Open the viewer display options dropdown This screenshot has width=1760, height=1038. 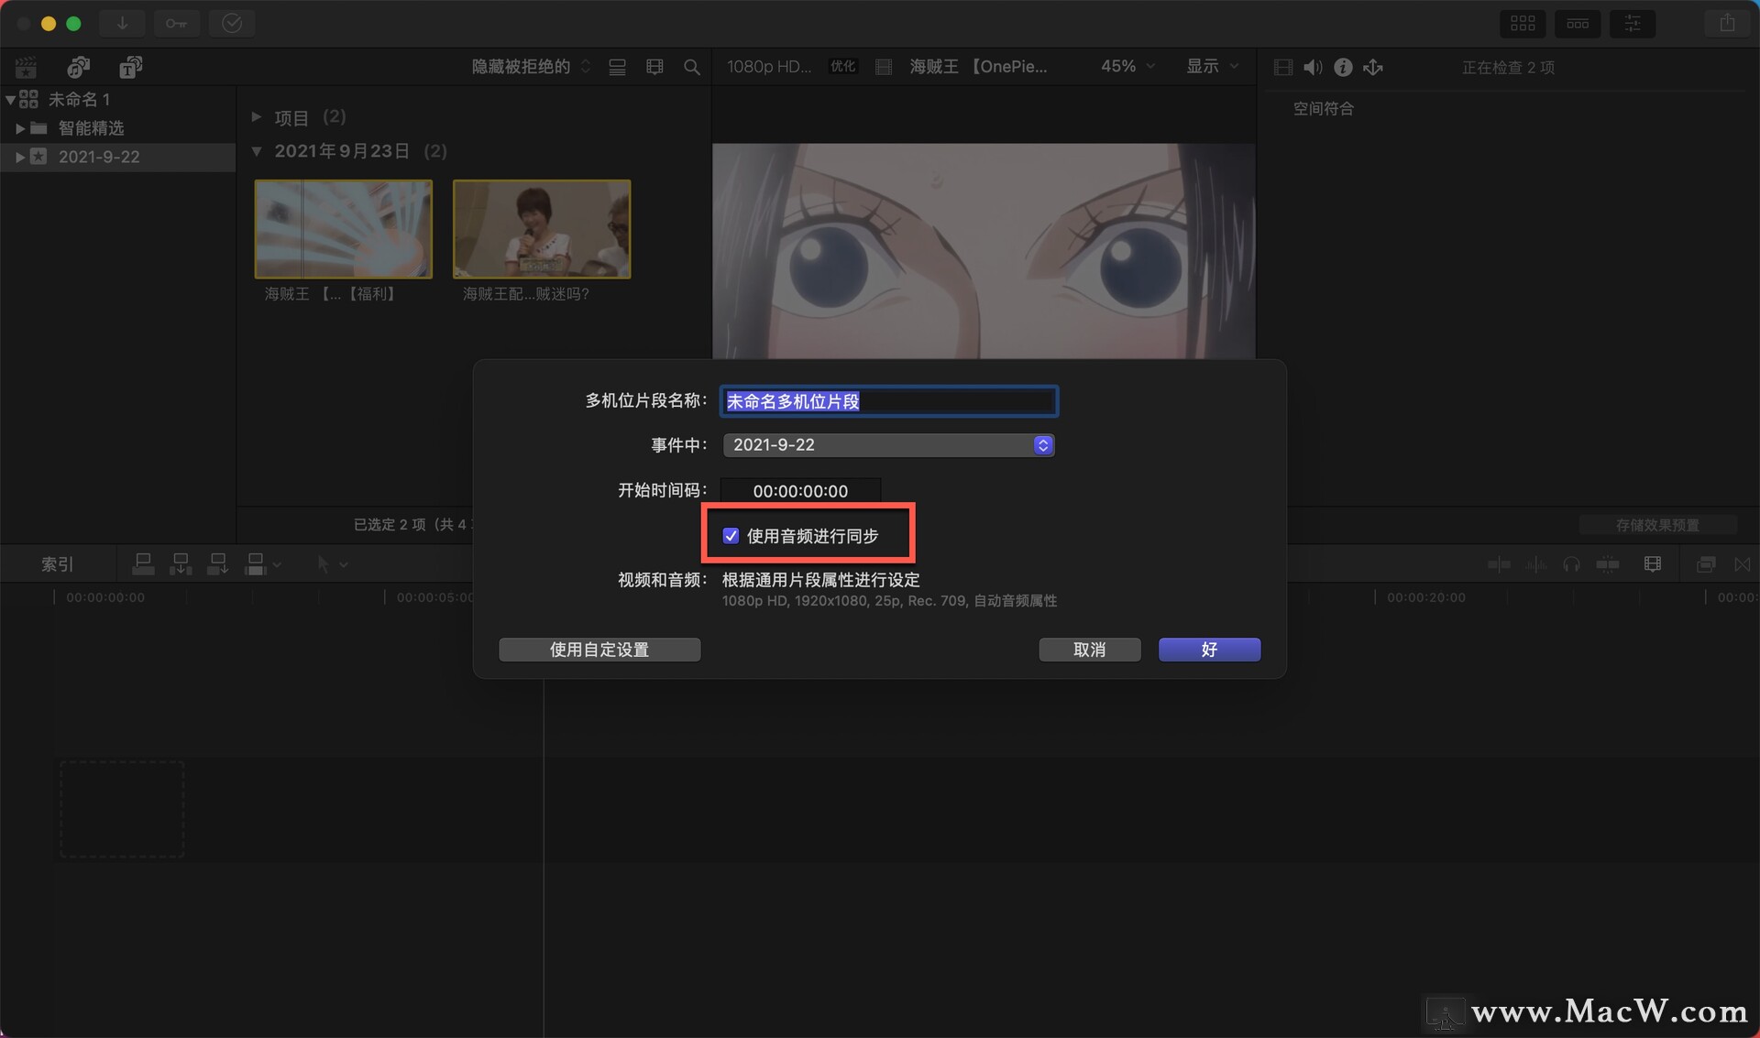(x=1212, y=66)
